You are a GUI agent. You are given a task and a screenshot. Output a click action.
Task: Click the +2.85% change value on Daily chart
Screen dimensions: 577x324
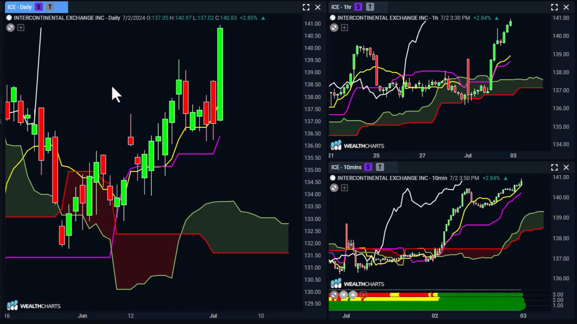pyautogui.click(x=249, y=18)
